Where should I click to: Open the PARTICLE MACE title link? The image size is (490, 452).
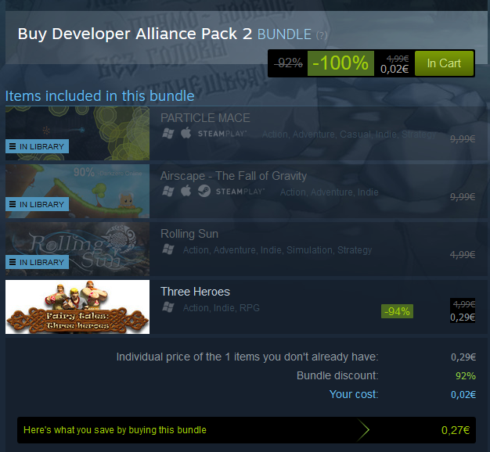[x=205, y=118]
